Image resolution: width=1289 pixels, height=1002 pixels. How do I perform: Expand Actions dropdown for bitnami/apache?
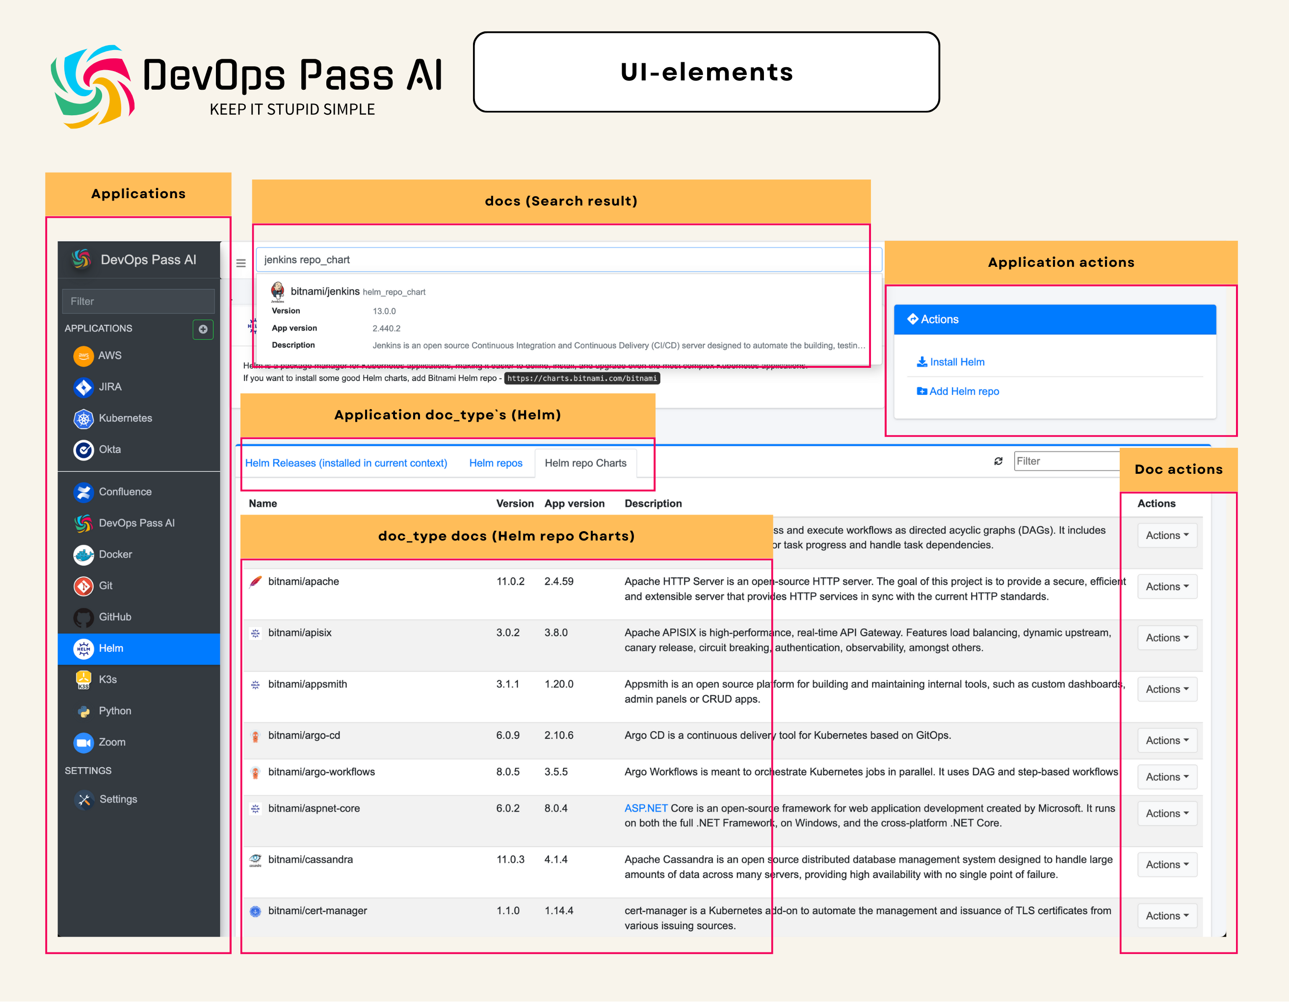tap(1166, 587)
